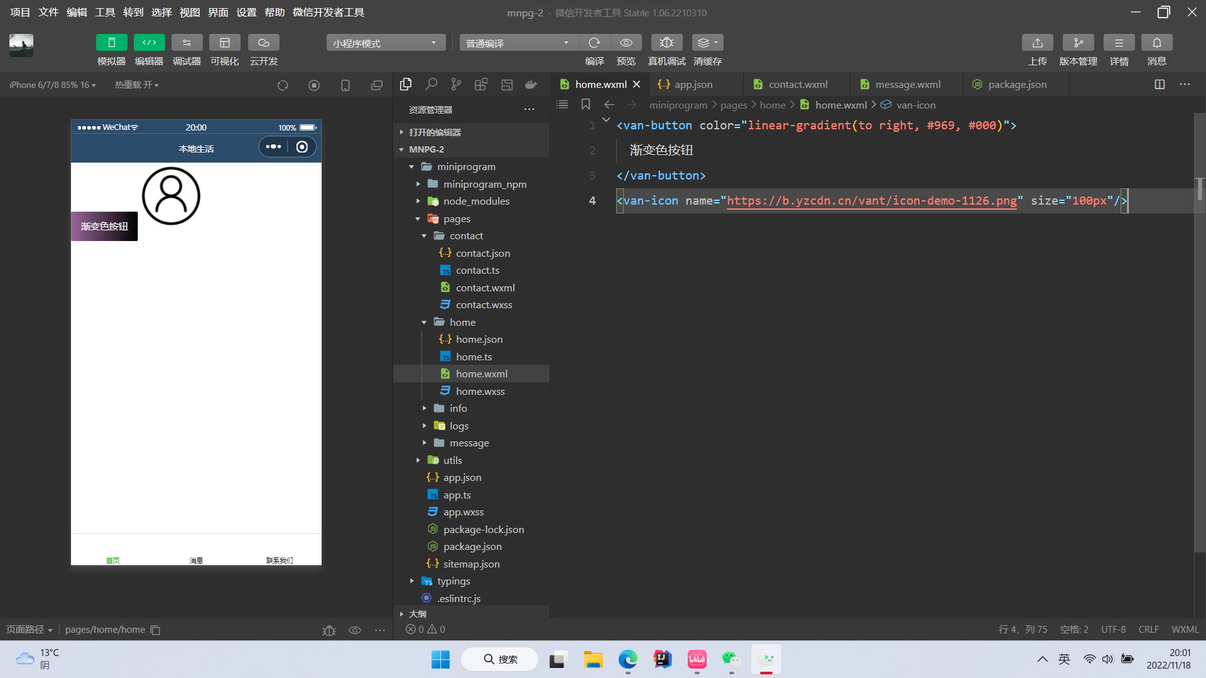Click the compile refresh icon
The height and width of the screenshot is (678, 1206).
coord(594,43)
